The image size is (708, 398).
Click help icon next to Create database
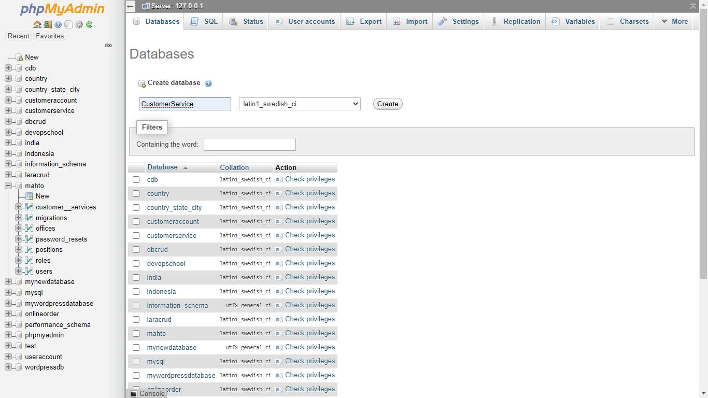(208, 83)
